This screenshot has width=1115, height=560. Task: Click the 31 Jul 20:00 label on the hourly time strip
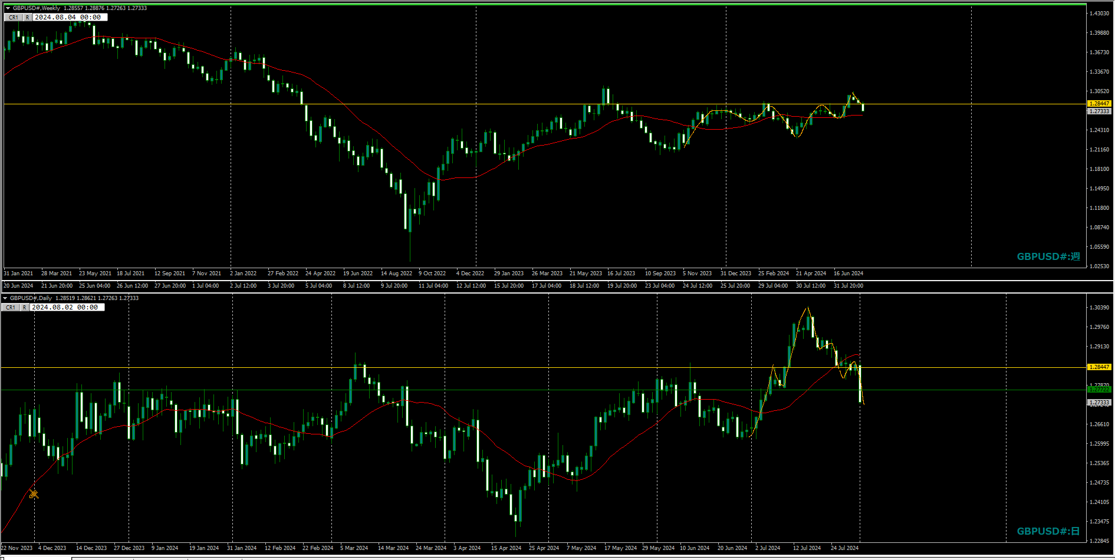pos(848,286)
